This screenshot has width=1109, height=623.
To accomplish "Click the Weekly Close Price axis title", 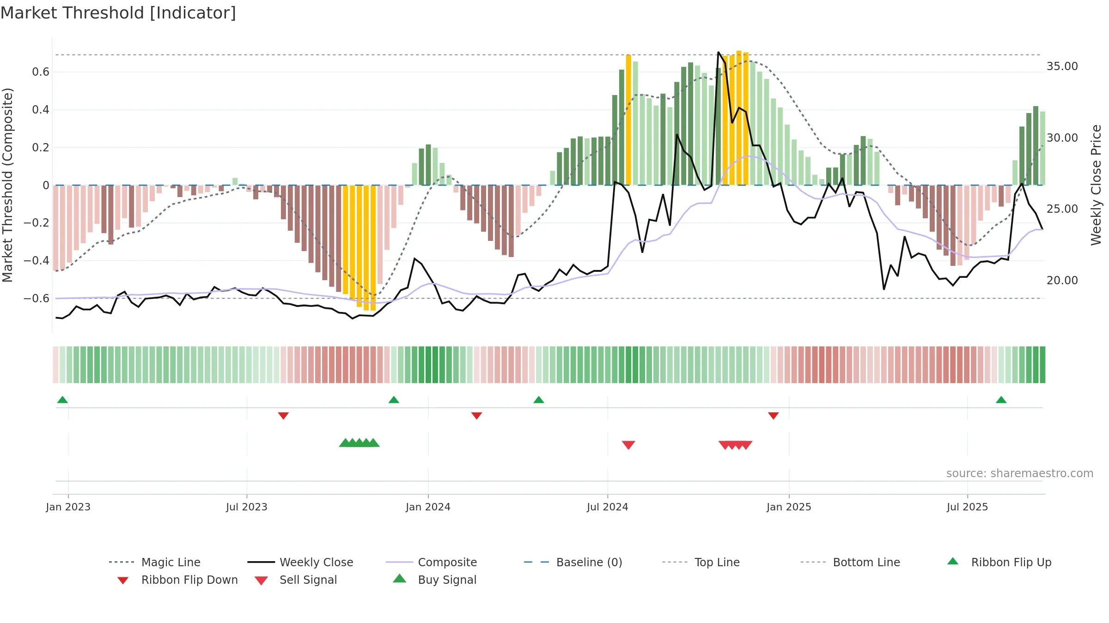I will (1097, 185).
